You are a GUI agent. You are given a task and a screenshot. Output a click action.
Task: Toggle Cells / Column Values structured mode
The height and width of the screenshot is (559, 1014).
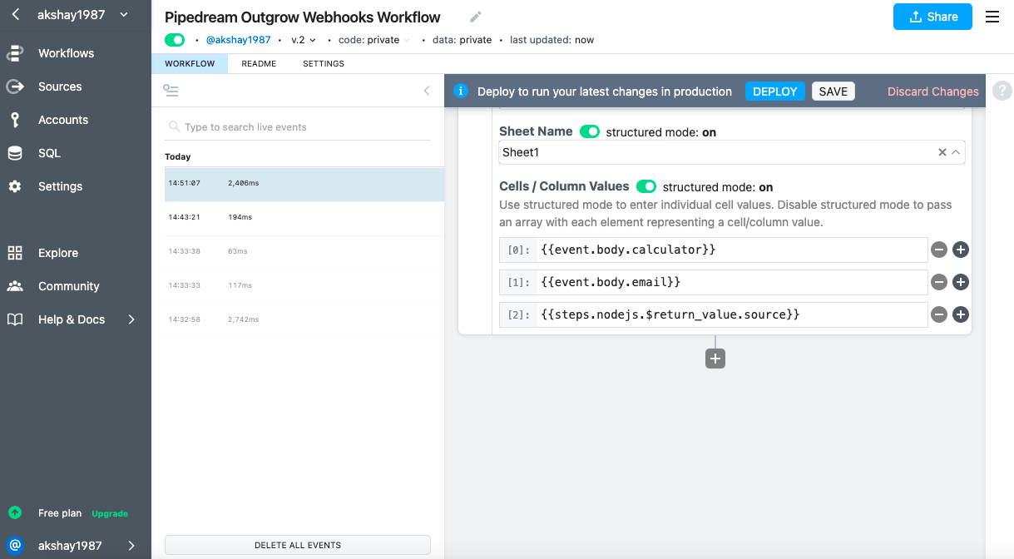646,186
